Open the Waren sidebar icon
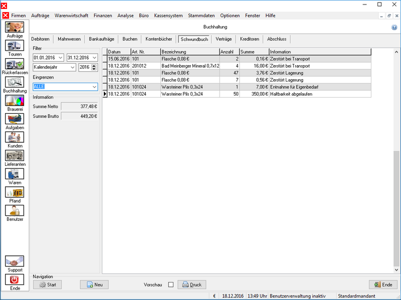The image size is (401, 300). [15, 174]
